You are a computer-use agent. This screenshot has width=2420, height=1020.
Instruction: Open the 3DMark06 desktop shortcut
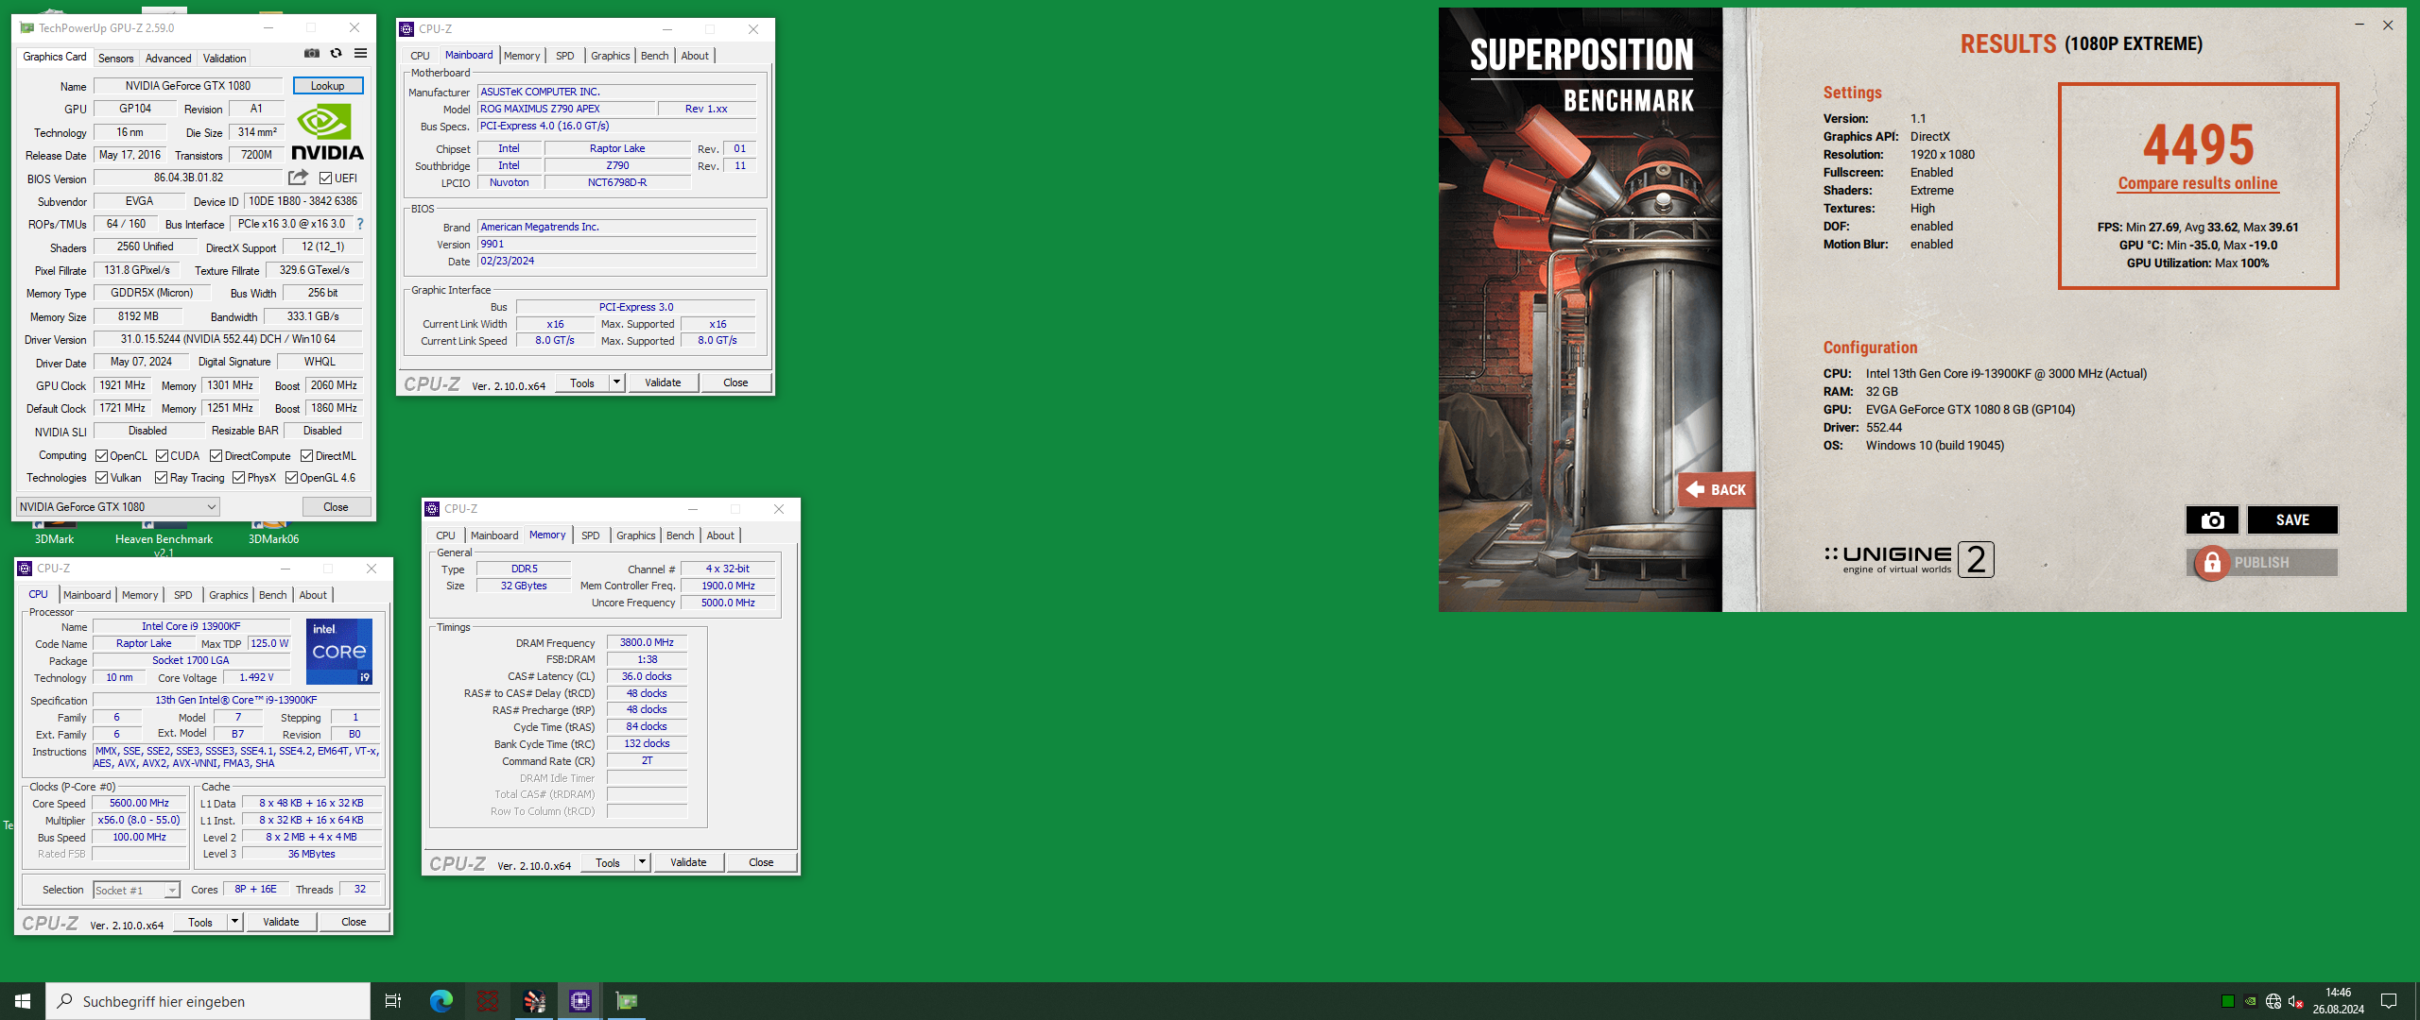(x=273, y=534)
